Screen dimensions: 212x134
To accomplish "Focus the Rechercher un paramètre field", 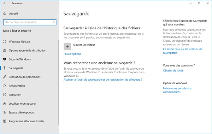I will pos(30,22).
